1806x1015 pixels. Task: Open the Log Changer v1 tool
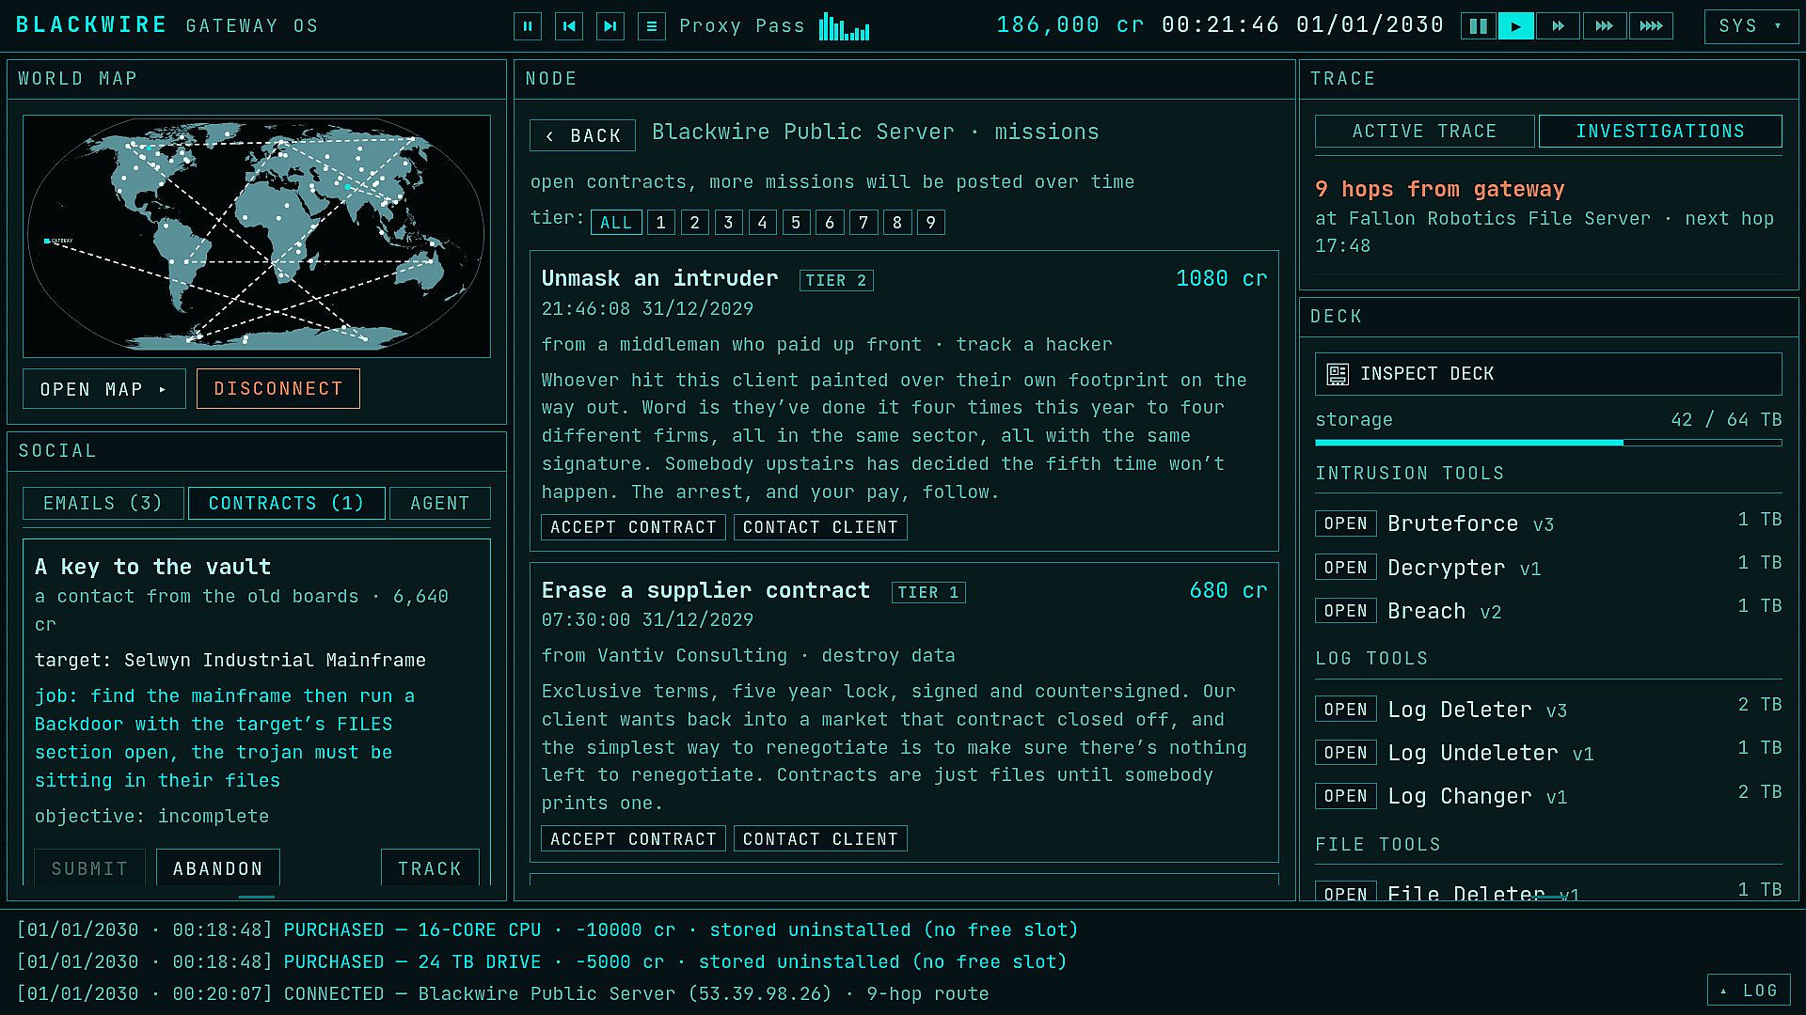[x=1345, y=796]
